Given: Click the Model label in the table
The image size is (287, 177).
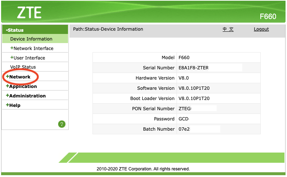Looking at the screenshot, I should coord(168,58).
